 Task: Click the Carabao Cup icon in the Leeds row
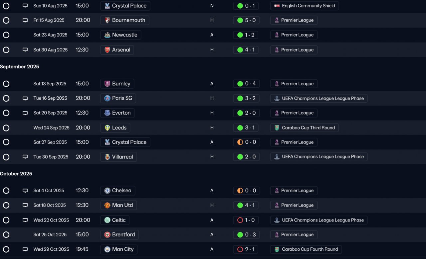pos(277,128)
